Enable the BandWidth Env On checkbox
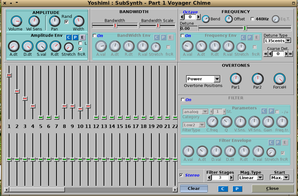Image resolution: width=298 pixels, height=196 pixels. tap(95, 36)
